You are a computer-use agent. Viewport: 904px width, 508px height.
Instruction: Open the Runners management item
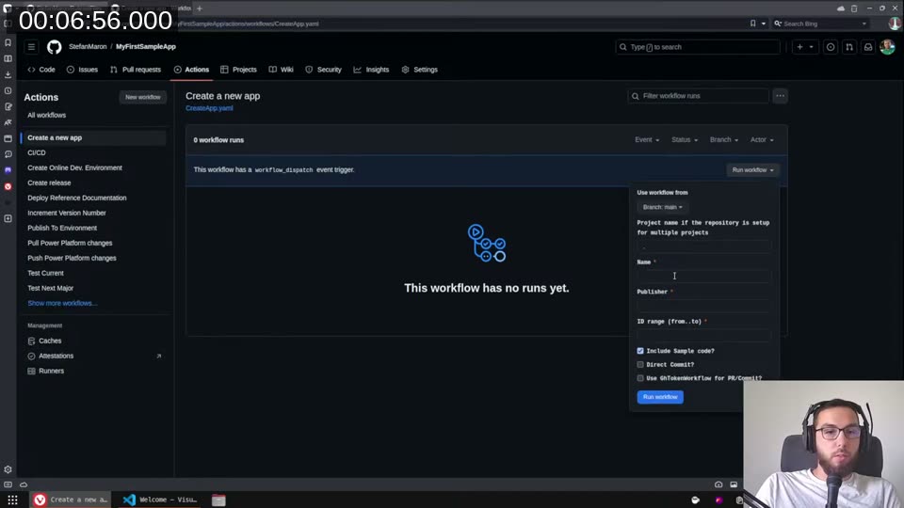click(x=51, y=371)
